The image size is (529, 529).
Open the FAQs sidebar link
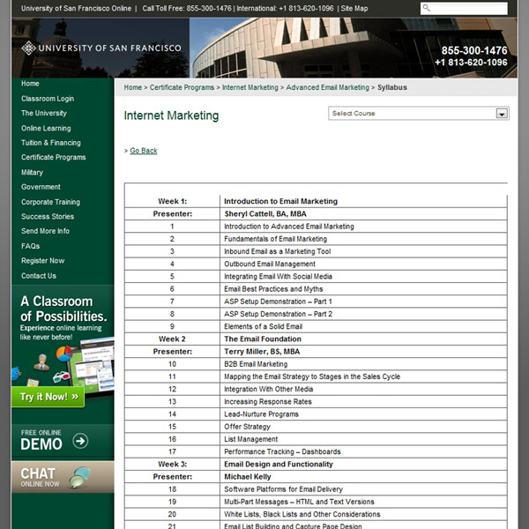coord(31,246)
